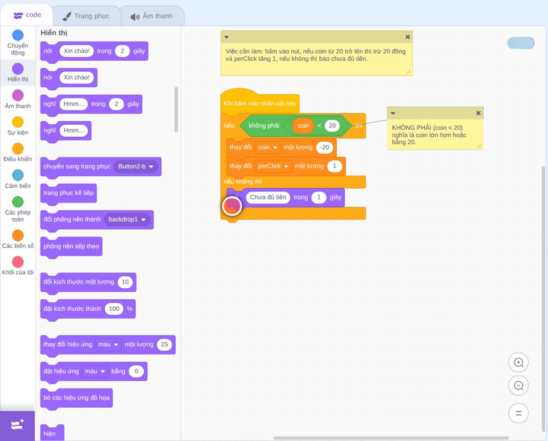Zoom out of the workspace
This screenshot has height=441, width=548.
pos(518,386)
